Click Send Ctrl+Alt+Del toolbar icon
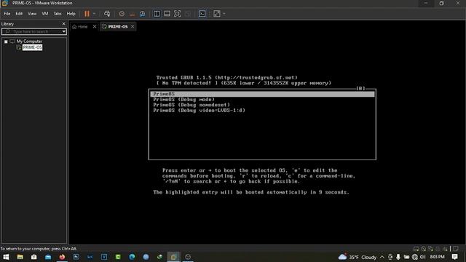 click(107, 14)
